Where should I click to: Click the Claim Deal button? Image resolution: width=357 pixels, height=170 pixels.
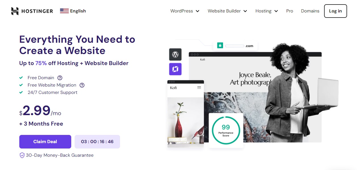coord(45,142)
